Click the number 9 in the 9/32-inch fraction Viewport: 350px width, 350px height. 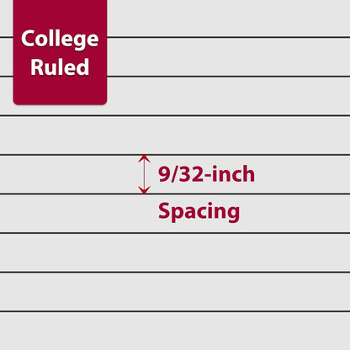pos(164,174)
